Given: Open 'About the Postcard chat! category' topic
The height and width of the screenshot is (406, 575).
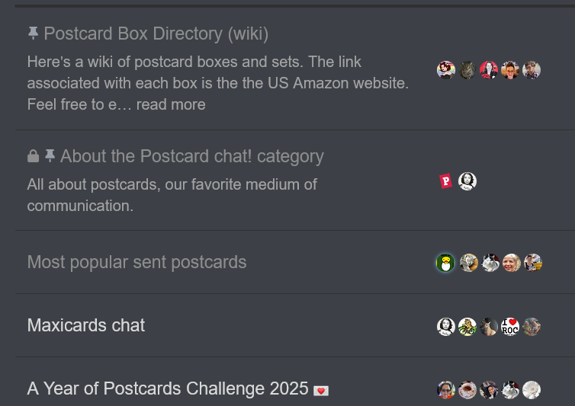Looking at the screenshot, I should click(191, 156).
